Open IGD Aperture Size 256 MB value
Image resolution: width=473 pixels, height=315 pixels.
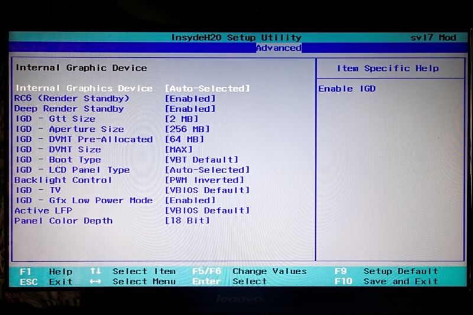click(187, 129)
